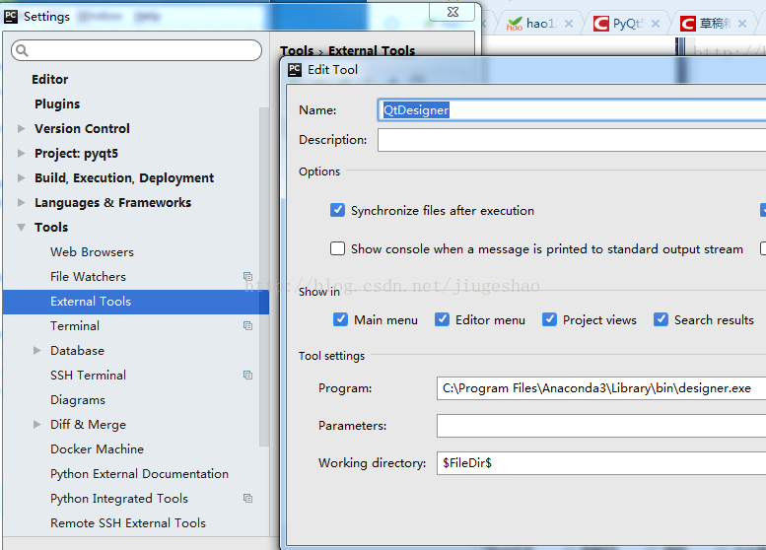Click the search magnifier icon in Settings

[x=22, y=50]
